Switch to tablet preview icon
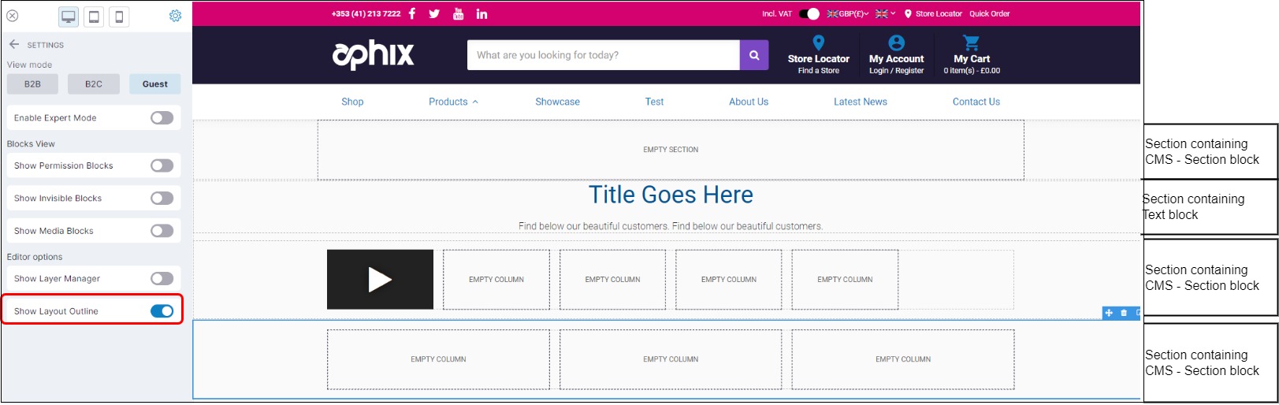 94,17
